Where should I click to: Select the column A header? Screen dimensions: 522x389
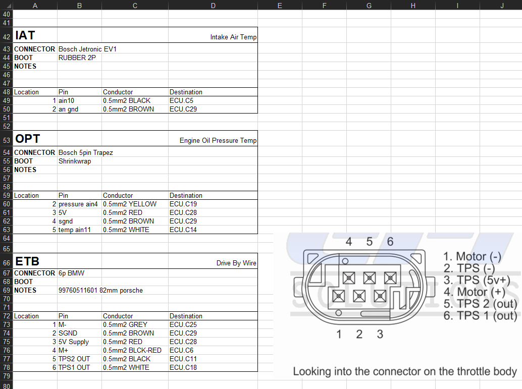(35, 5)
